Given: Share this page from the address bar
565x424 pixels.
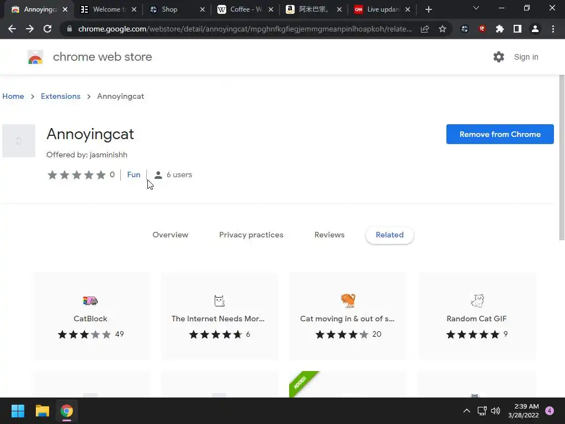Looking at the screenshot, I should (x=425, y=29).
